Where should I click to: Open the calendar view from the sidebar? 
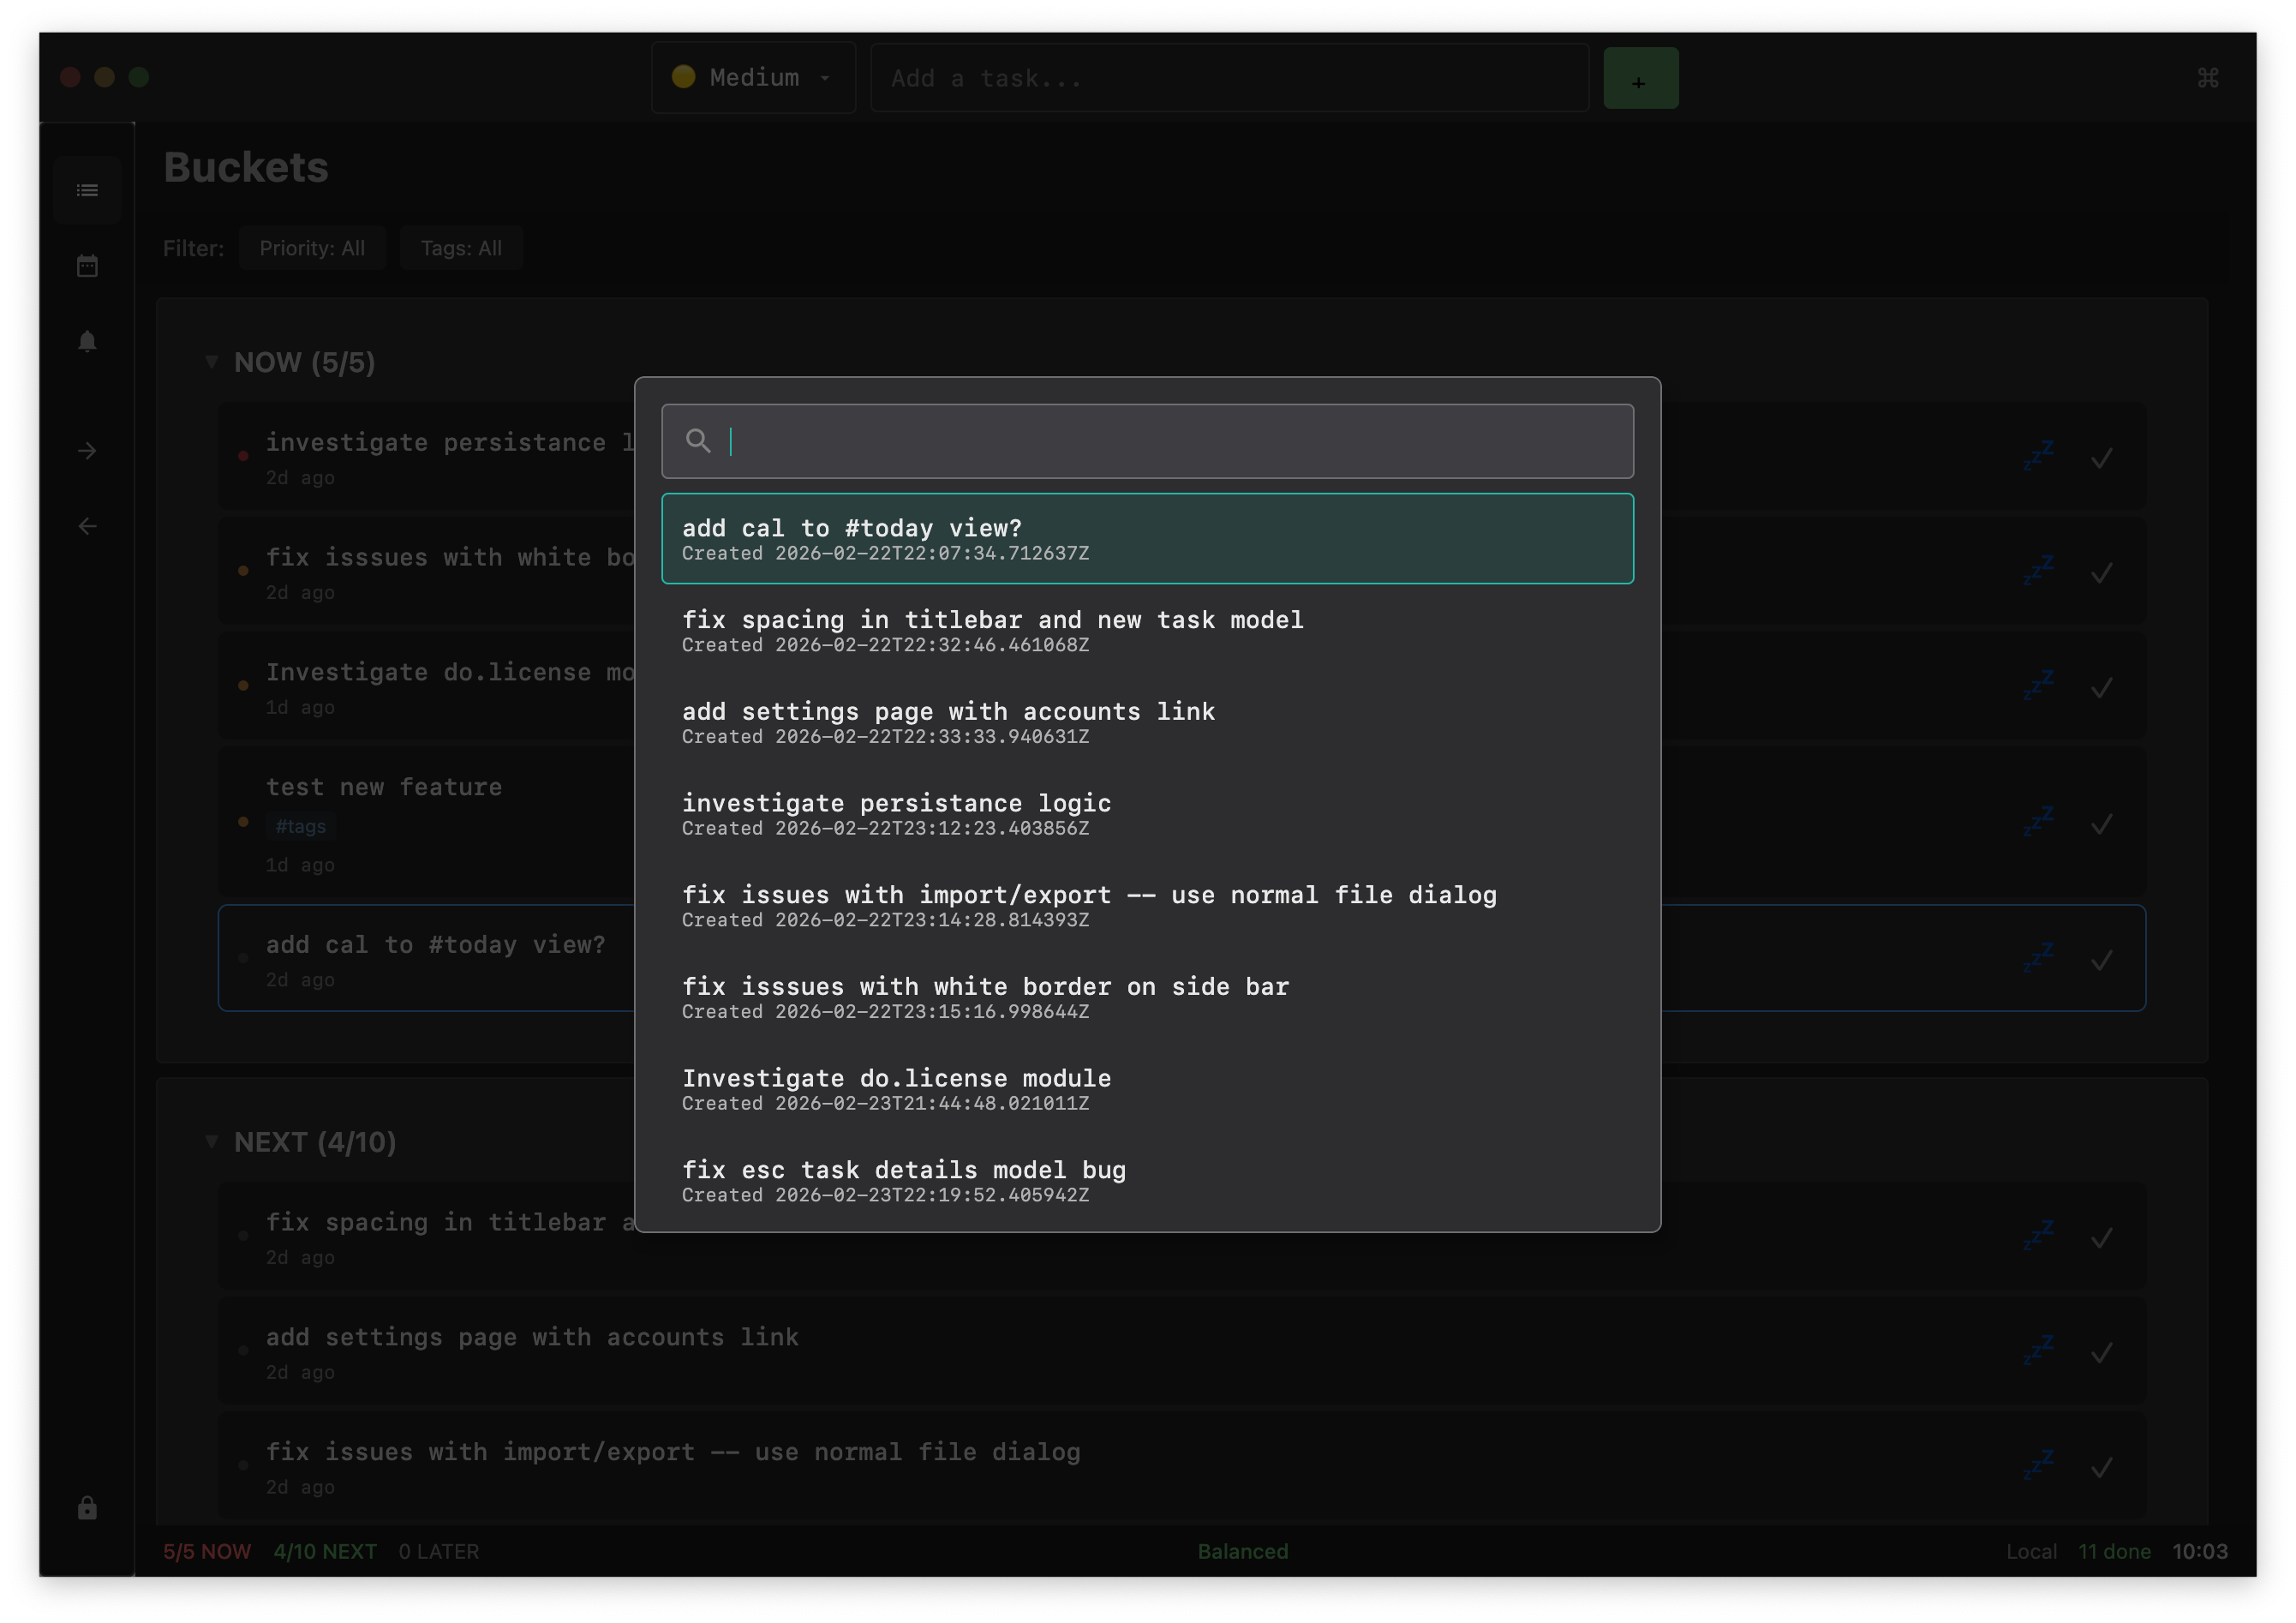point(87,265)
